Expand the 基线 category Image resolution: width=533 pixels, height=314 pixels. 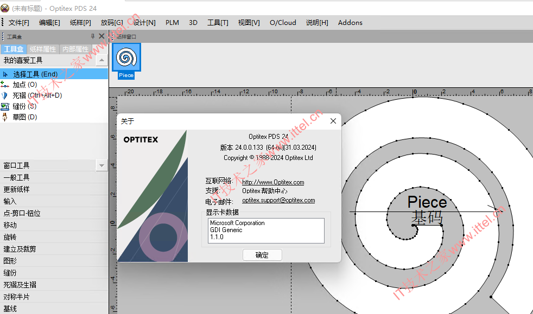click(x=54, y=308)
